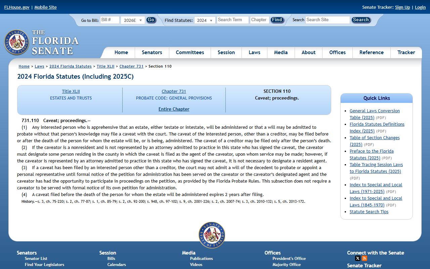
Task: Follow the FLHouse.gov link
Action: [17, 7]
